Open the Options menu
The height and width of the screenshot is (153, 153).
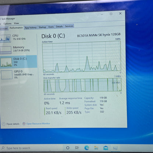7,24
